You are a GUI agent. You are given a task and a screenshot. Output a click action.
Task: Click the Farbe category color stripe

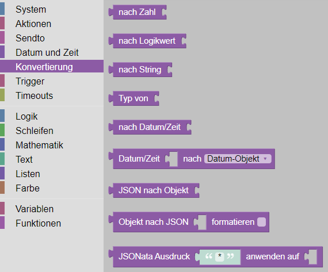point(2,189)
